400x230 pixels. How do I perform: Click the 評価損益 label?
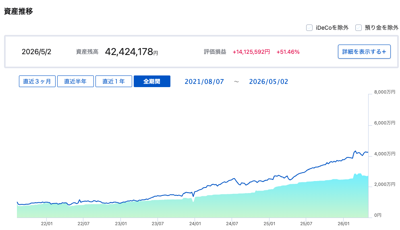pos(215,52)
